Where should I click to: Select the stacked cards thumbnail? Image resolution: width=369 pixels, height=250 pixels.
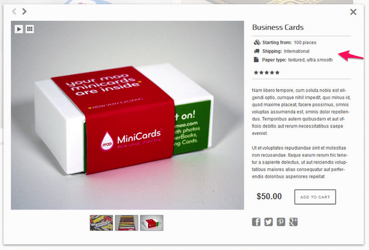click(x=127, y=223)
